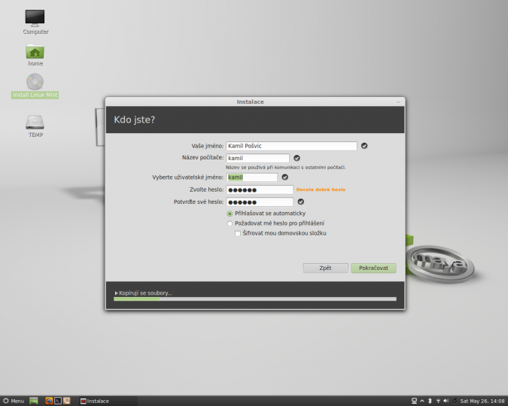Image resolution: width=508 pixels, height=406 pixels.
Task: Click the 'Kdo jste?' heading text
Action: point(135,120)
